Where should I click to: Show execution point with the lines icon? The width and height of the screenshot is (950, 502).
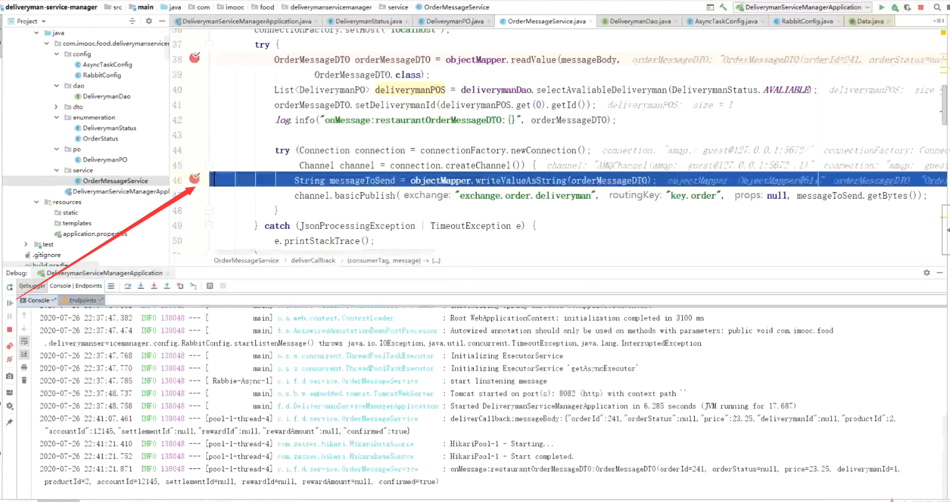(111, 286)
